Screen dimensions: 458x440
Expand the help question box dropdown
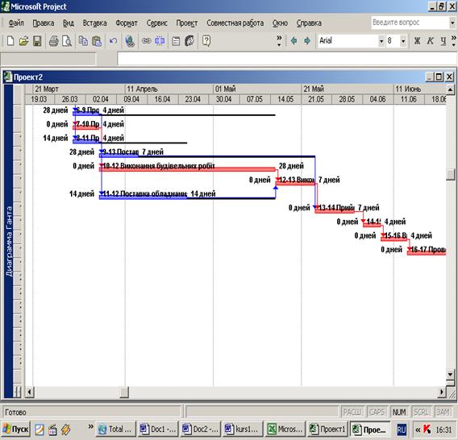coord(452,23)
